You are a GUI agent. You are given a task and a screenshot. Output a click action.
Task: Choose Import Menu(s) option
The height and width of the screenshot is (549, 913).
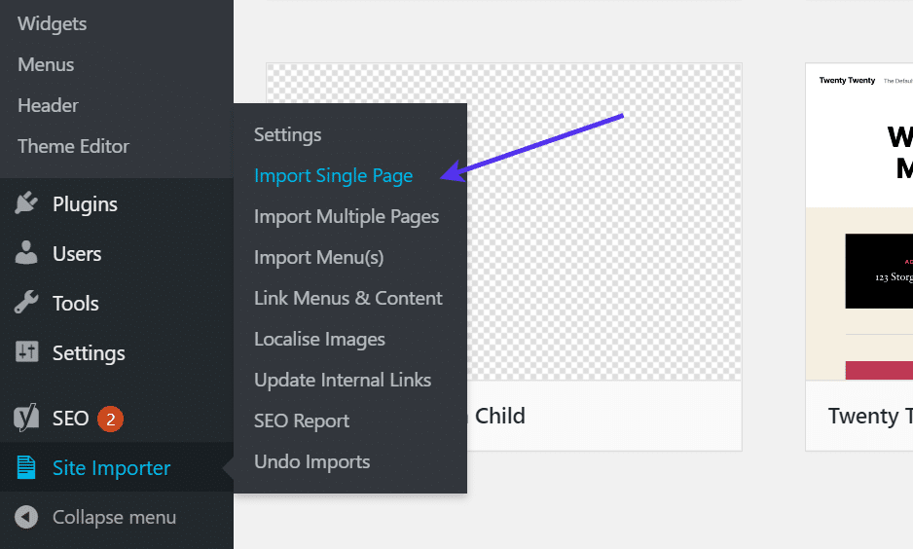[x=318, y=257]
